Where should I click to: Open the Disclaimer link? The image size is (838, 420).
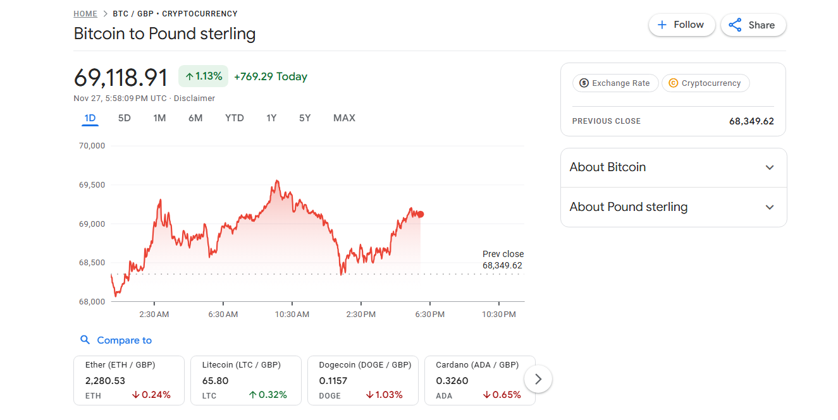(194, 98)
